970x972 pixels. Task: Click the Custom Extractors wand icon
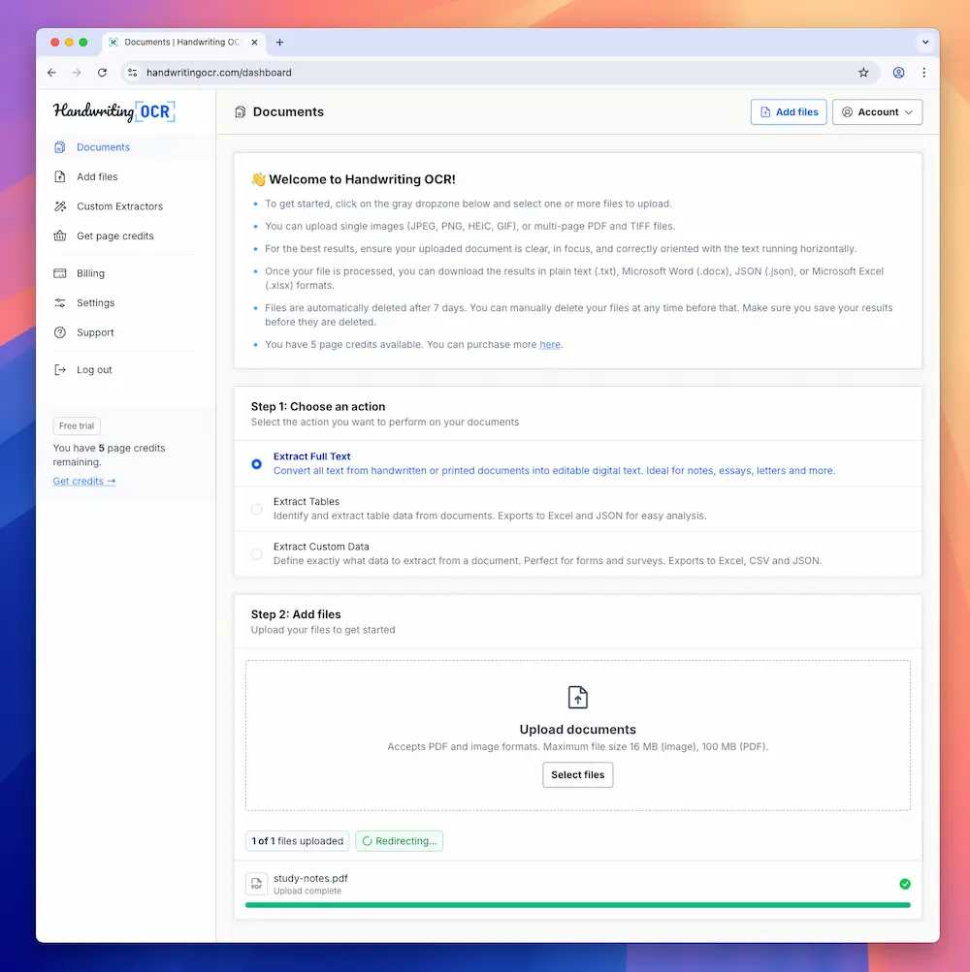pyautogui.click(x=60, y=206)
